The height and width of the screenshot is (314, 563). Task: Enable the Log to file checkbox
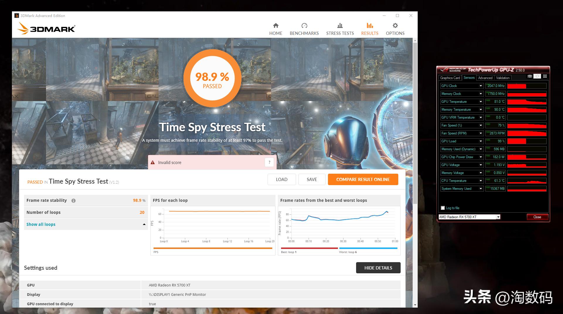[x=443, y=208]
